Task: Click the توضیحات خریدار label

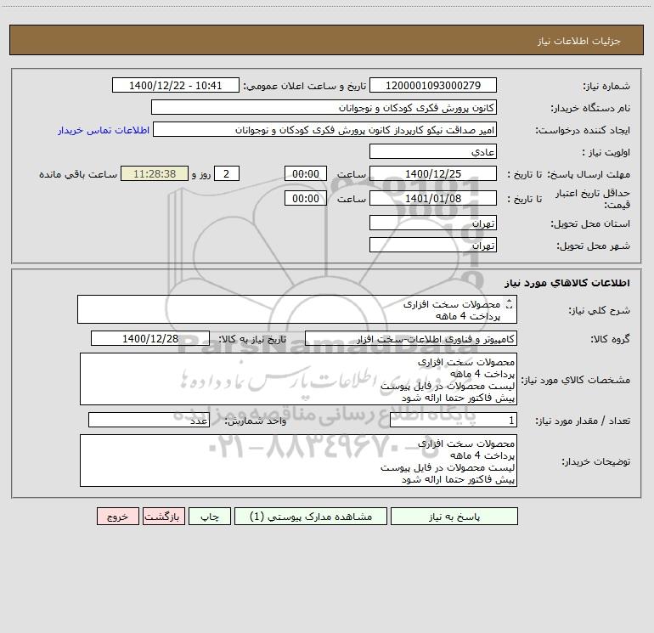Action: 596,461
